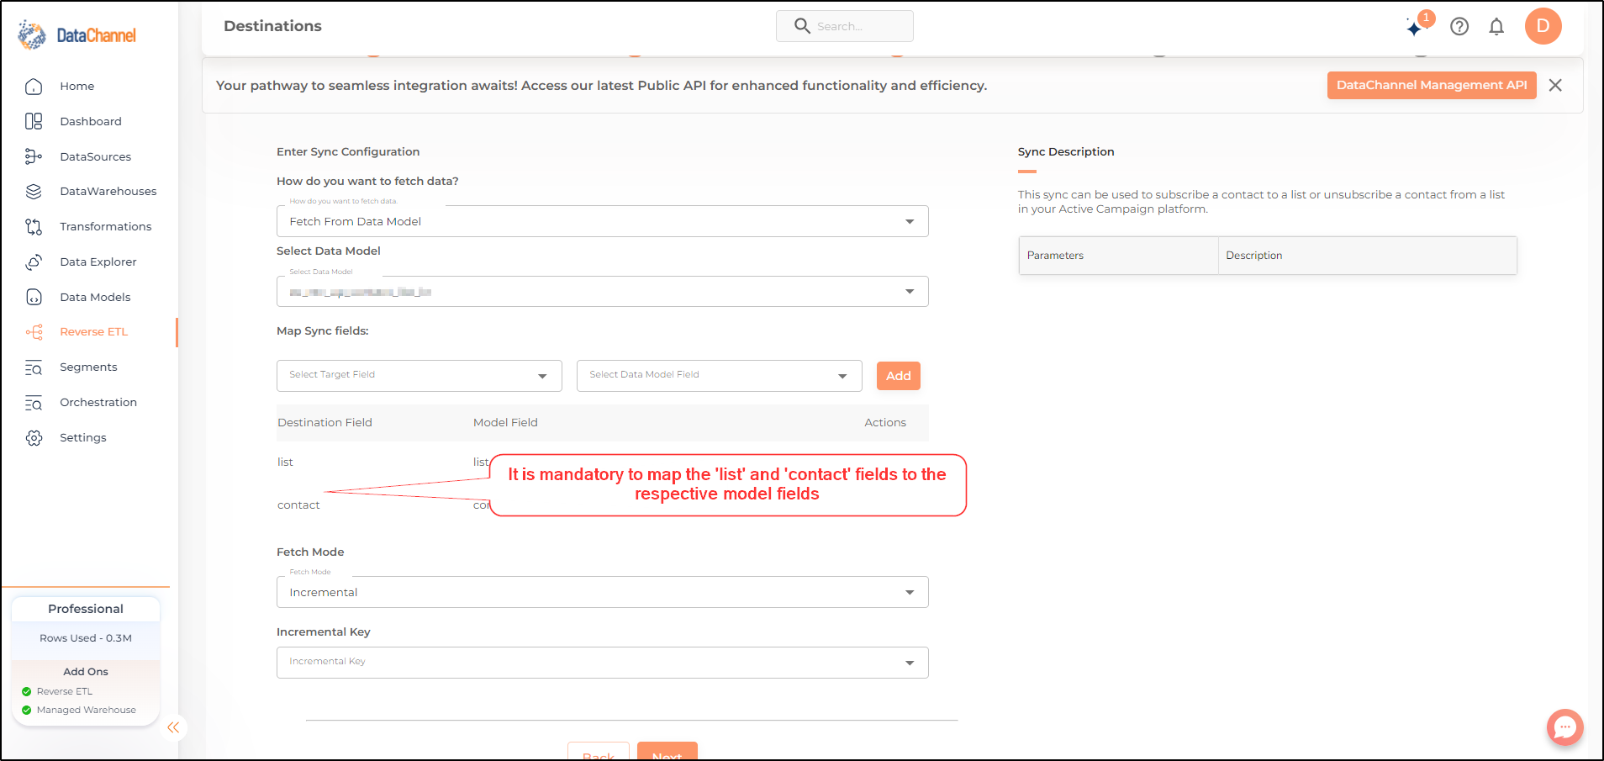Click the Rows Used - 0.3M text
The height and width of the screenshot is (761, 1604).
coord(86,638)
